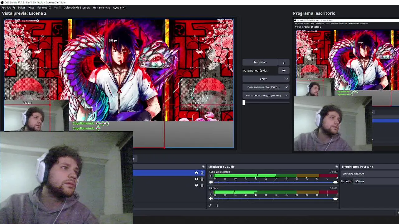This screenshot has width=399, height=224.
Task: Select webcam source in Escena 2 preview
Action: (x=36, y=116)
